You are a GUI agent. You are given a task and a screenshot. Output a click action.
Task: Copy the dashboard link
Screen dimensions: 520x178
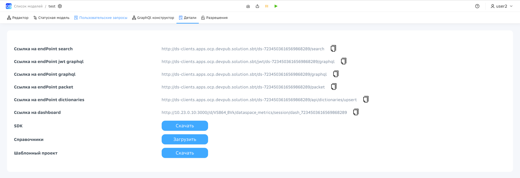click(356, 112)
